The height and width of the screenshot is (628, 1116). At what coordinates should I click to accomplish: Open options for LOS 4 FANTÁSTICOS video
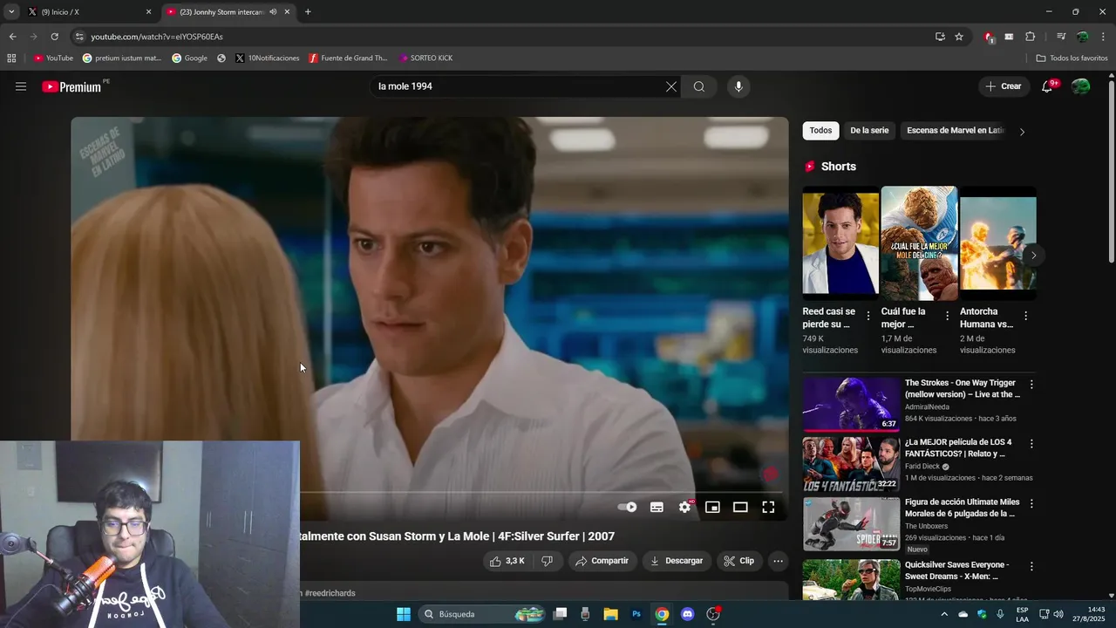tap(1031, 443)
